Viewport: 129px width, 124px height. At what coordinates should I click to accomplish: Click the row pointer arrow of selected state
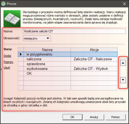click(x=21, y=54)
